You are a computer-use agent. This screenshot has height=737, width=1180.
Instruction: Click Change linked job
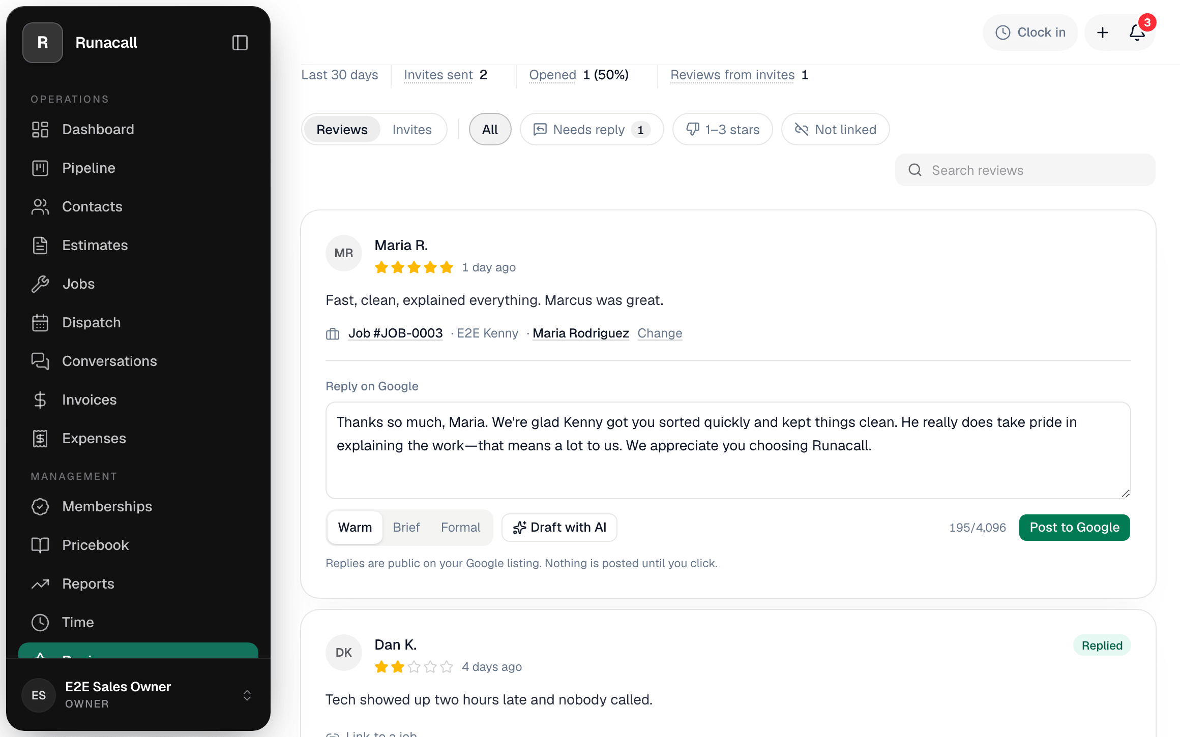660,333
